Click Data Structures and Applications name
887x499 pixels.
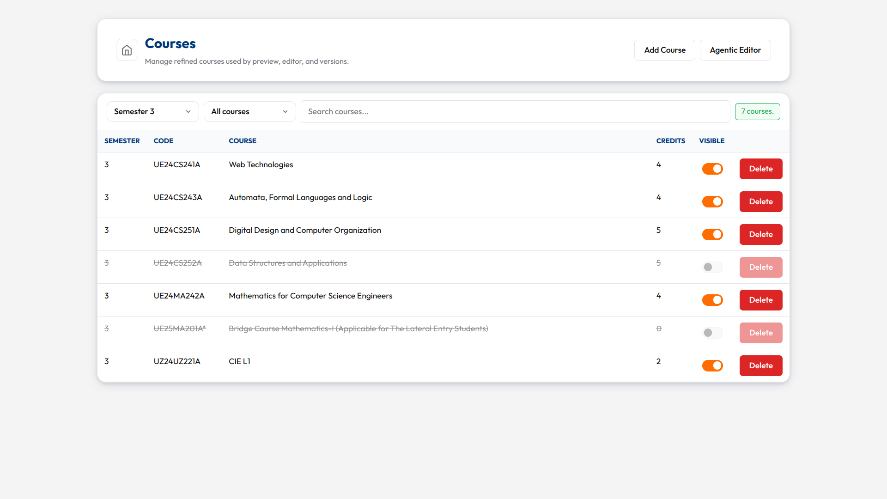coord(288,263)
